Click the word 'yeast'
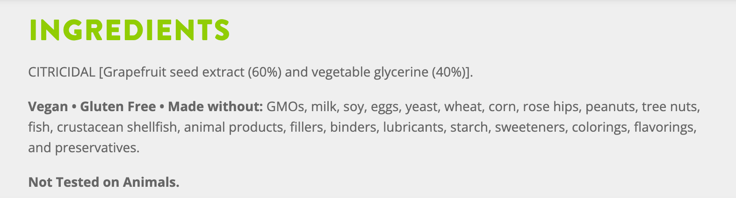The width and height of the screenshot is (736, 198). pos(422,107)
